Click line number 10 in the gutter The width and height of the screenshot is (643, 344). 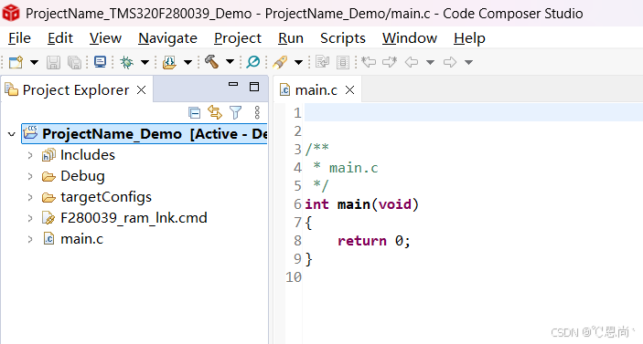point(294,277)
